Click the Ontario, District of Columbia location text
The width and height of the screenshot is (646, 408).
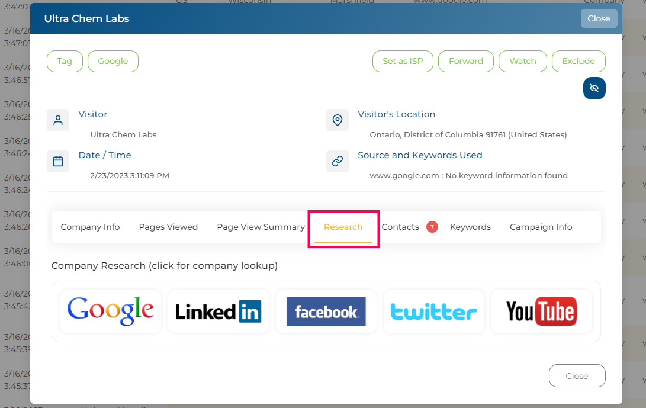click(x=468, y=135)
